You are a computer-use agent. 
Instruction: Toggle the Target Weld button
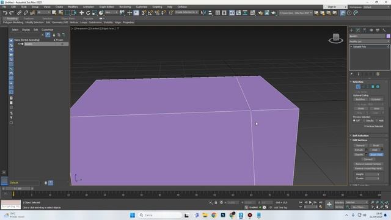coord(376,155)
